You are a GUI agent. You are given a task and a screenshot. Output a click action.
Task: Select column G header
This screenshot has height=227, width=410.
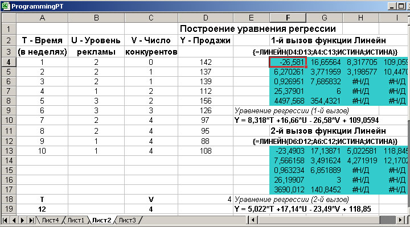coord(324,18)
